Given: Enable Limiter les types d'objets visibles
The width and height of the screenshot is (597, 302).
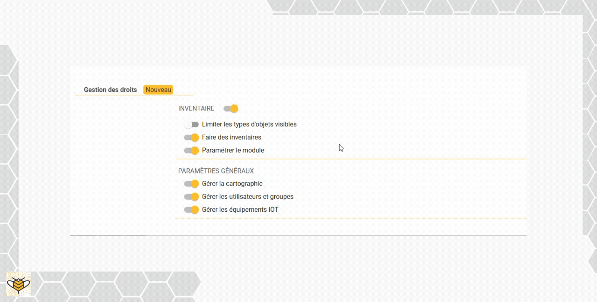Looking at the screenshot, I should [191, 125].
